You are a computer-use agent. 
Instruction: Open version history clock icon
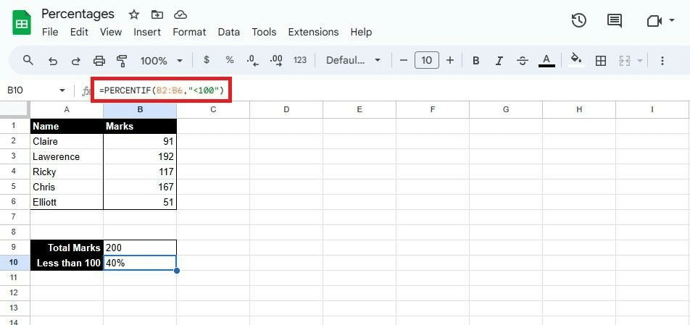578,21
